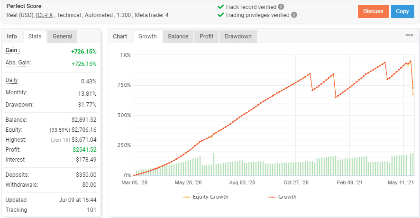This screenshot has width=420, height=218.
Task: Click the Track record verified info icon
Action: [281, 7]
